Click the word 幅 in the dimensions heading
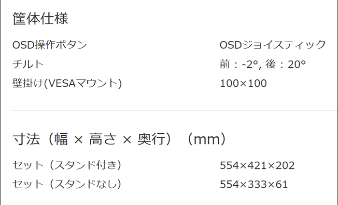338x205 pixels. pyautogui.click(x=61, y=139)
